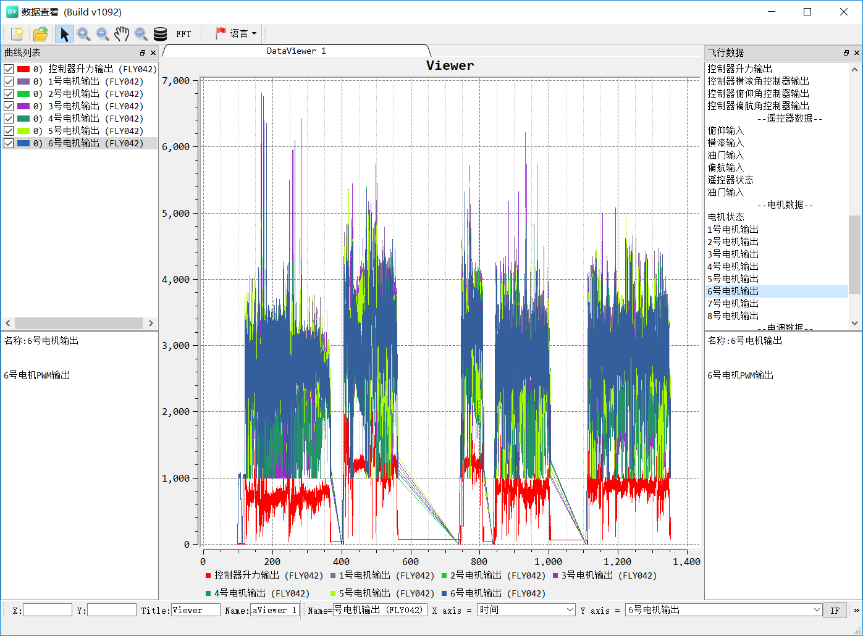This screenshot has width=863, height=636.
Task: Open the Y axis 6号电机输出 dropdown
Action: pyautogui.click(x=724, y=610)
